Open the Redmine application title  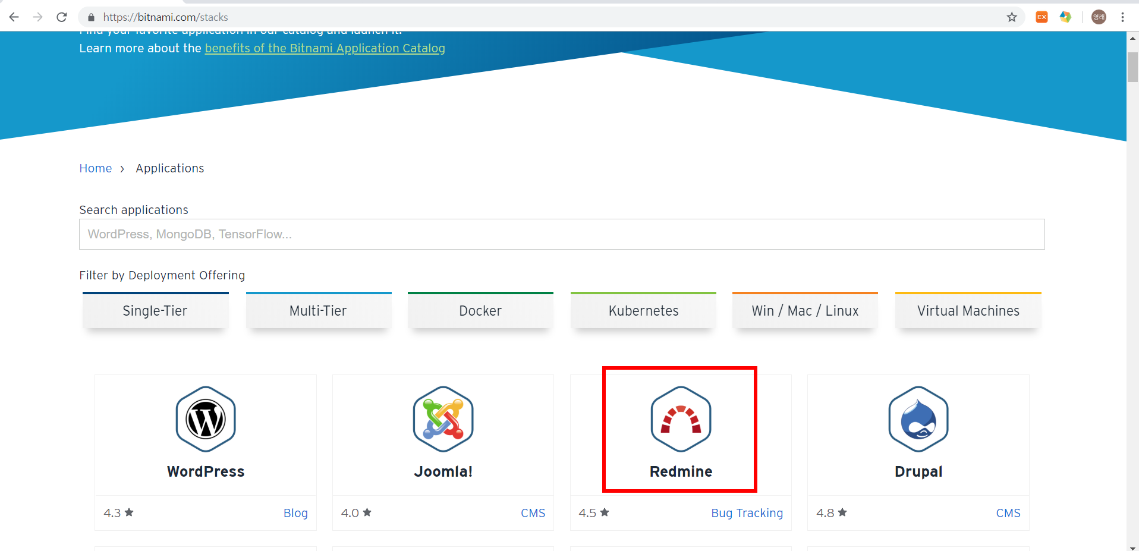click(681, 471)
